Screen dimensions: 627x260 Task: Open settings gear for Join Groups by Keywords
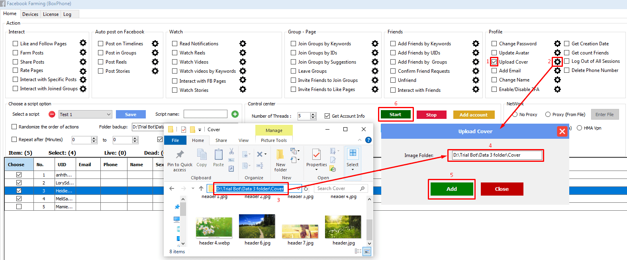[375, 43]
